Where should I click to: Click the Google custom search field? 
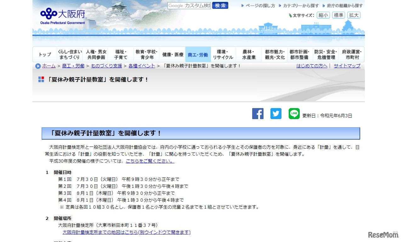189,5
